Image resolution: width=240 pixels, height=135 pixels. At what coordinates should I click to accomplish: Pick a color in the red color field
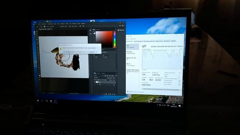tap(104, 39)
